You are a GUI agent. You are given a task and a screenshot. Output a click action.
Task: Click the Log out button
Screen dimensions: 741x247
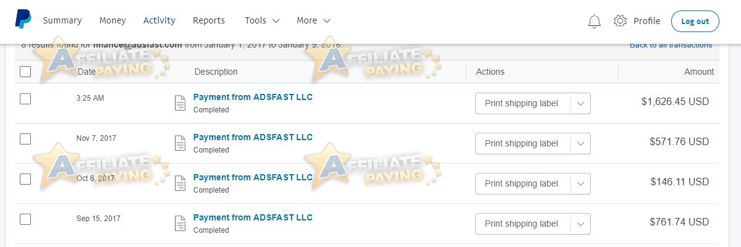point(695,21)
